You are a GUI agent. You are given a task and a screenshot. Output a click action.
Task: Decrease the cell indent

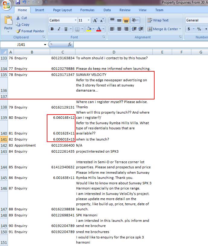click(x=134, y=29)
